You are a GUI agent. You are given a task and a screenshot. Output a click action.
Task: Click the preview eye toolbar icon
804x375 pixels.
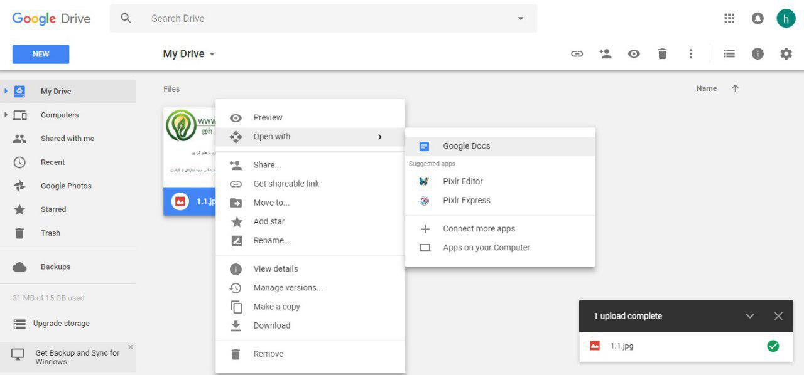click(x=634, y=54)
